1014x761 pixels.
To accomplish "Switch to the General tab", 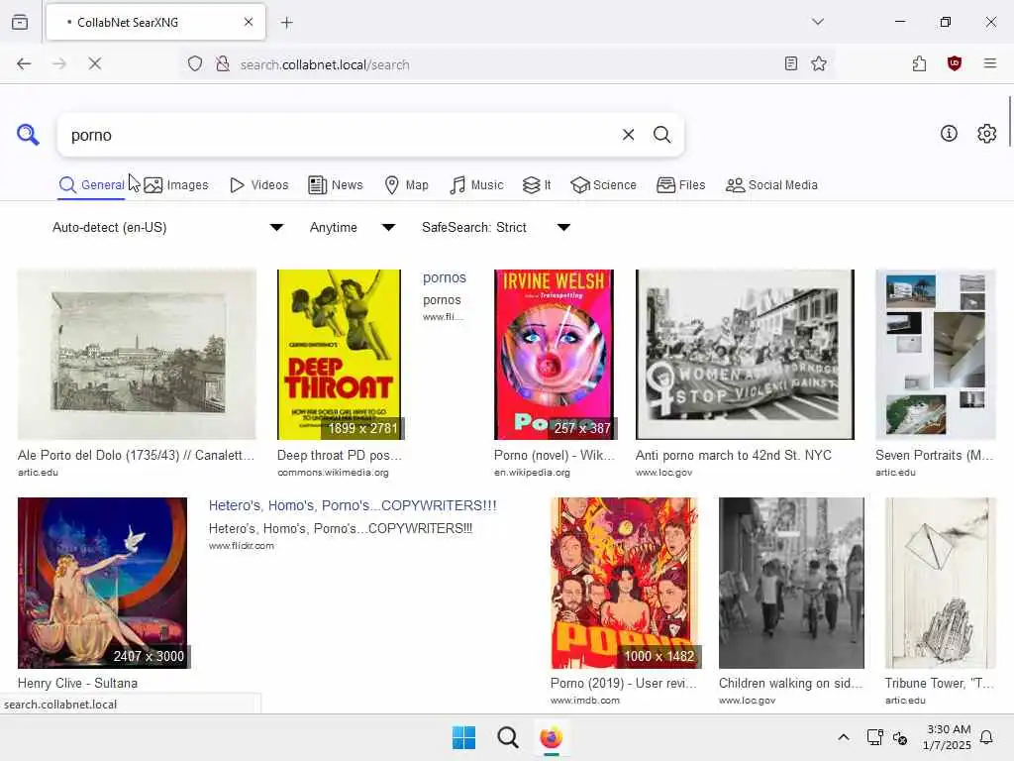I will (x=92, y=185).
